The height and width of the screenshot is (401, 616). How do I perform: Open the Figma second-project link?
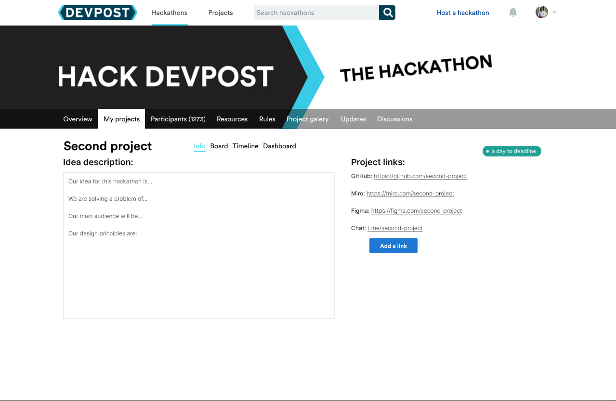[417, 211]
